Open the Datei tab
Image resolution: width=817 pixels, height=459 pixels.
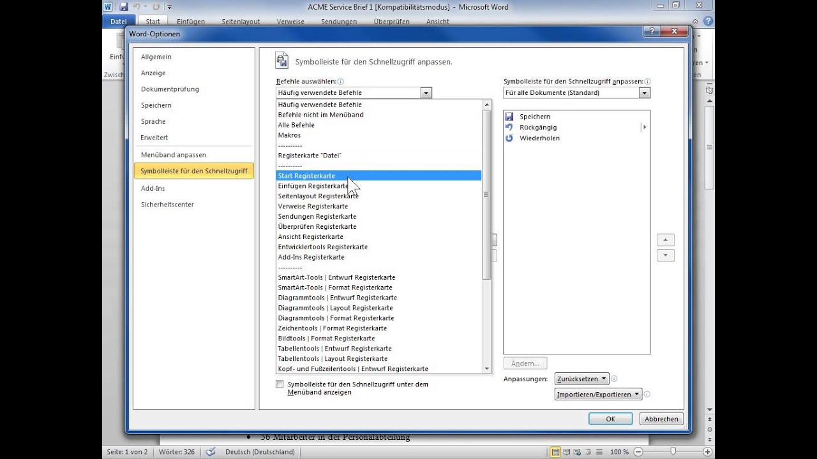[119, 21]
